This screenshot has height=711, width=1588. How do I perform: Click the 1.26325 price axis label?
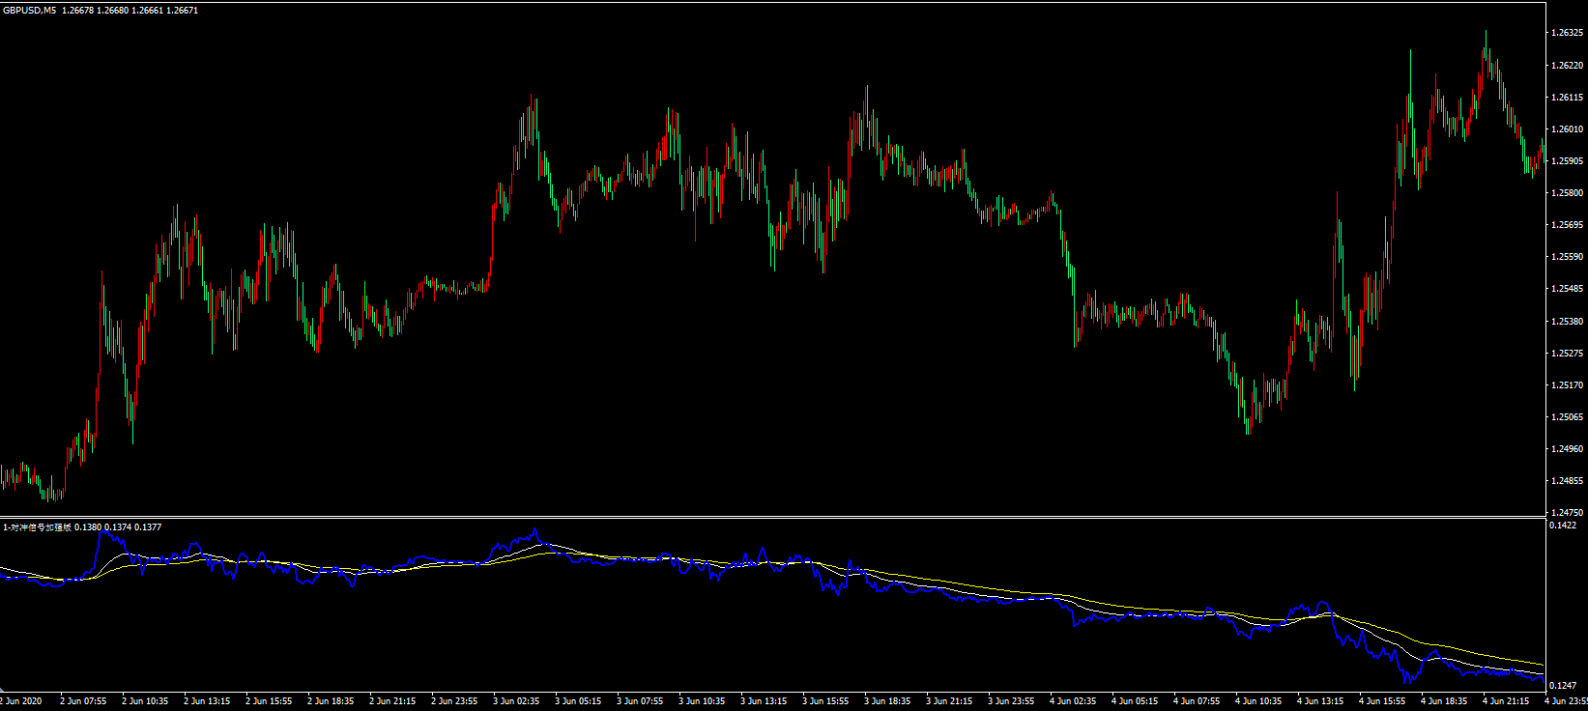[1566, 33]
